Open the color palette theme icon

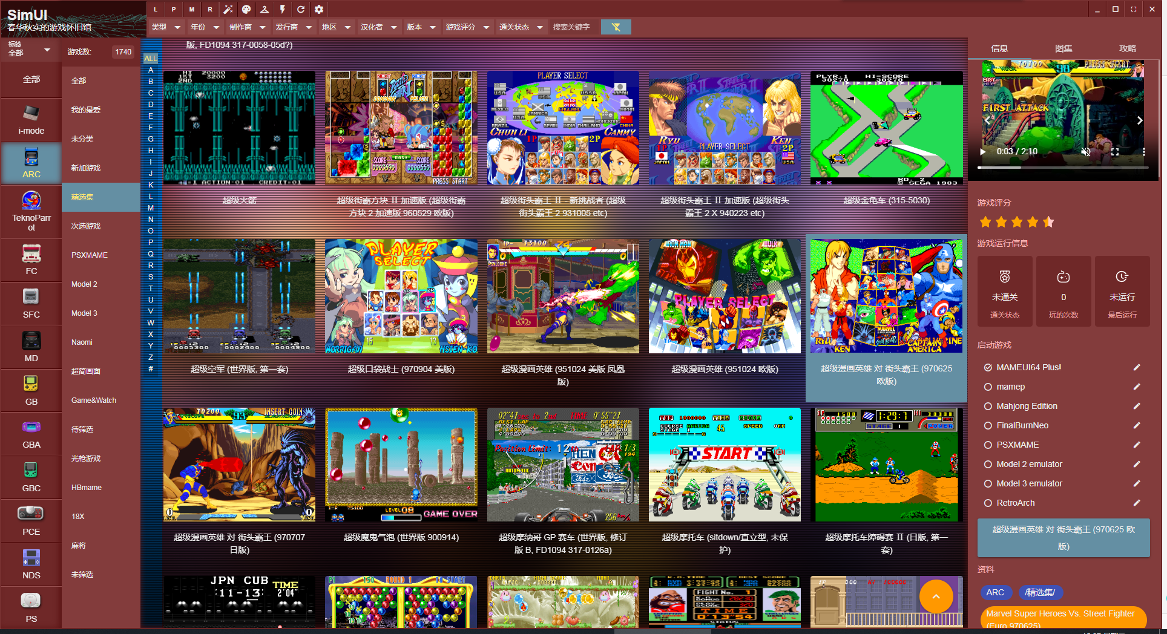(246, 9)
